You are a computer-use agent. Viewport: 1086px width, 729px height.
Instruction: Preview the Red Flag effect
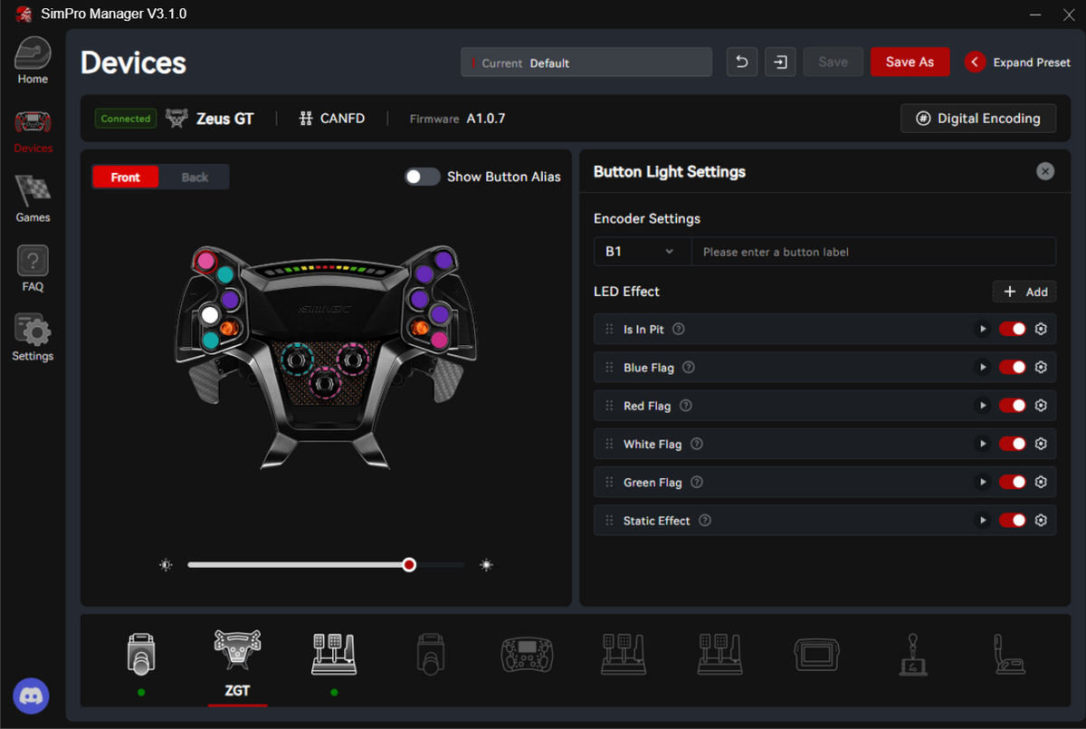click(x=983, y=406)
